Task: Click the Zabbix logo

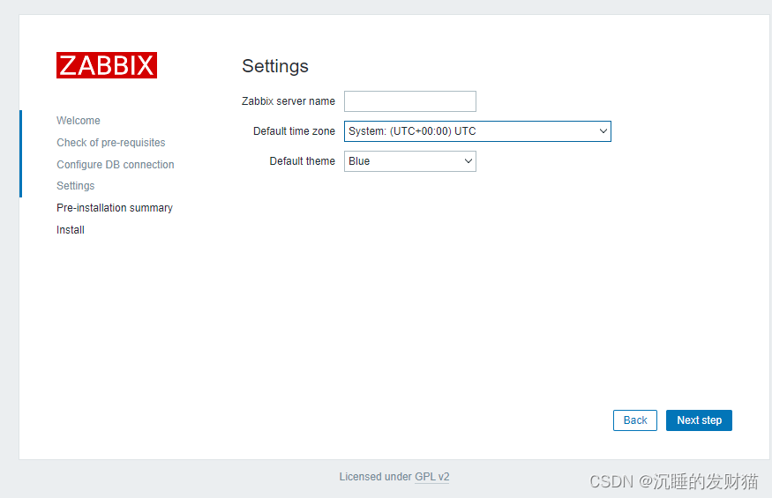Action: point(107,65)
